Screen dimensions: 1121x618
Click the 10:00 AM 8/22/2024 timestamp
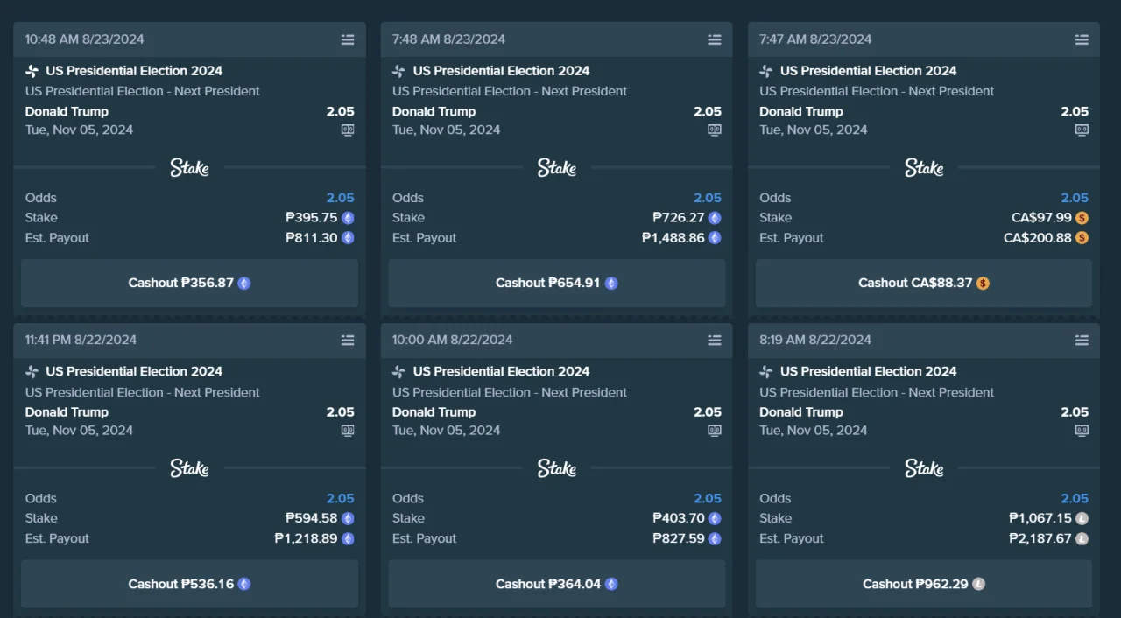point(453,340)
